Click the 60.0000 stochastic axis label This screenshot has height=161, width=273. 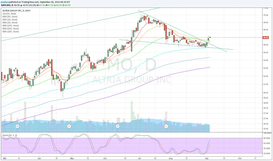click(267, 143)
